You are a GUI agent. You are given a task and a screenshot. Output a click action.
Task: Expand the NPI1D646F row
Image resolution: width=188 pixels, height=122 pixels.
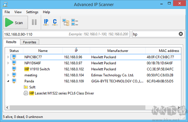point(8,63)
